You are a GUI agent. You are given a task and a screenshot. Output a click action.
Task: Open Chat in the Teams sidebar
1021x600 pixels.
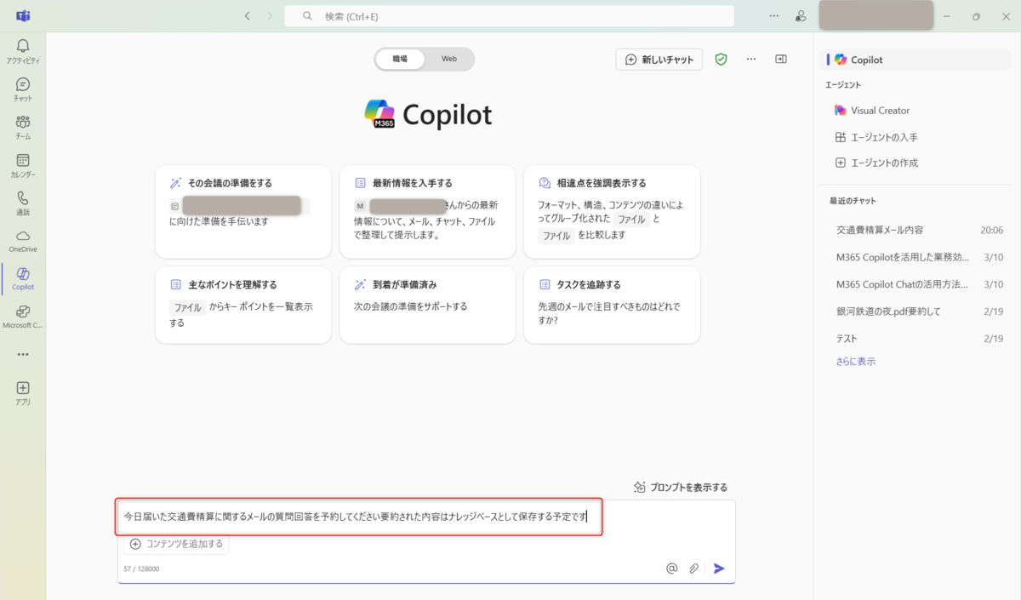point(23,89)
